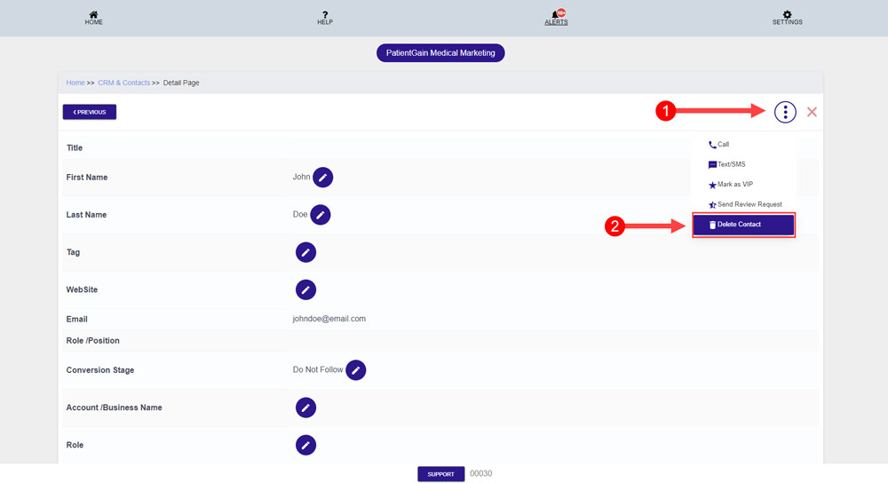Click the Doe last name value
This screenshot has width=888, height=483.
click(300, 215)
